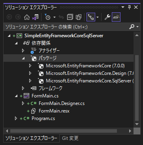Image resolution: width=143 pixels, height=145 pixels.
Task: Select the 依存関係 label
Action: (x=41, y=43)
